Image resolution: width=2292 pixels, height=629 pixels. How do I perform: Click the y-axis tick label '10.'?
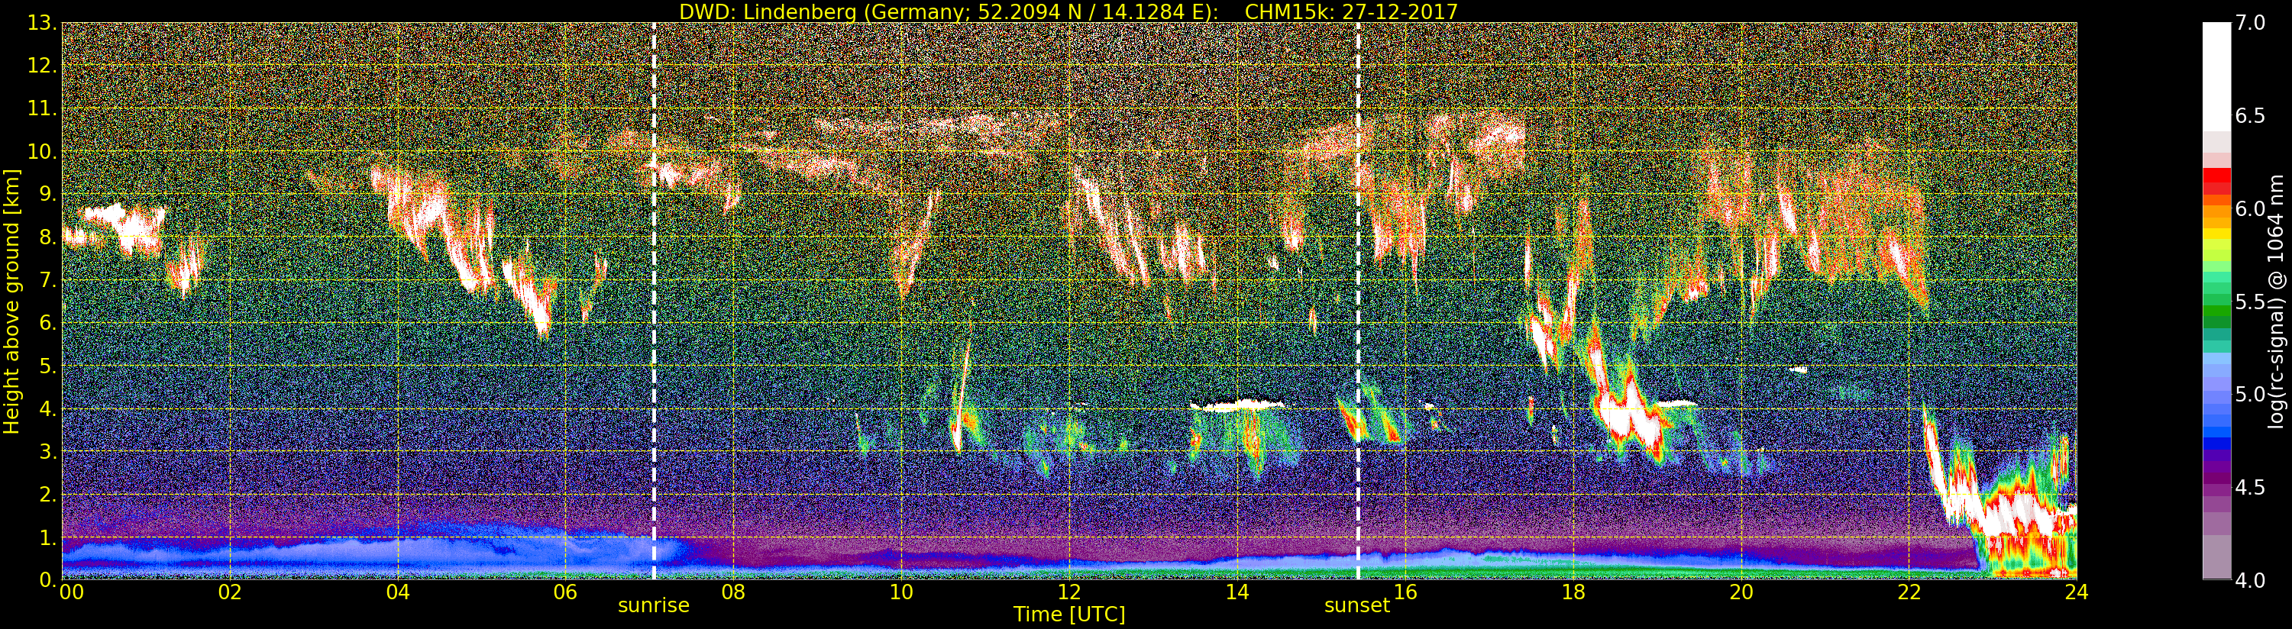42,152
